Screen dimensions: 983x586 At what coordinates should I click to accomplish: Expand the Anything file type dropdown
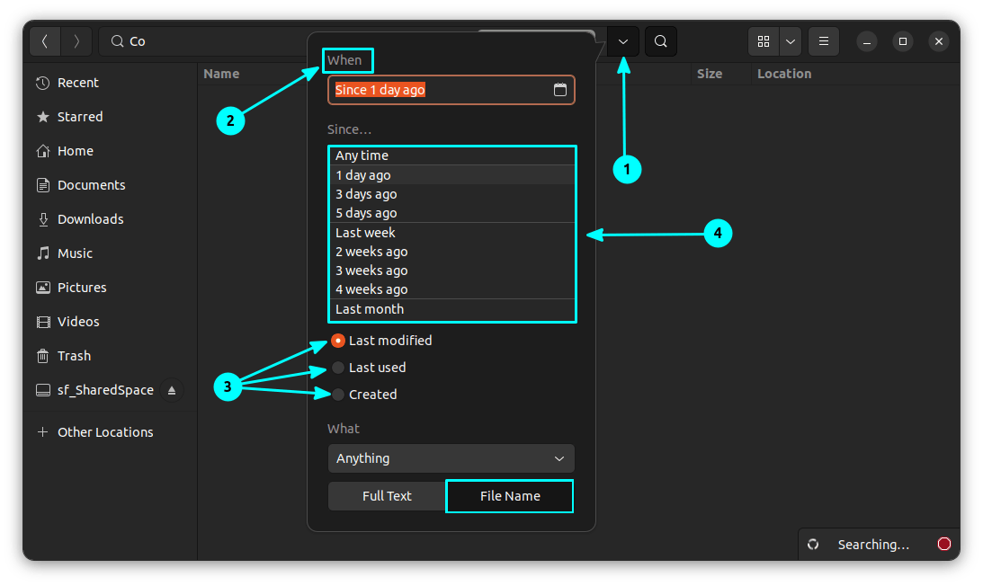coord(451,458)
